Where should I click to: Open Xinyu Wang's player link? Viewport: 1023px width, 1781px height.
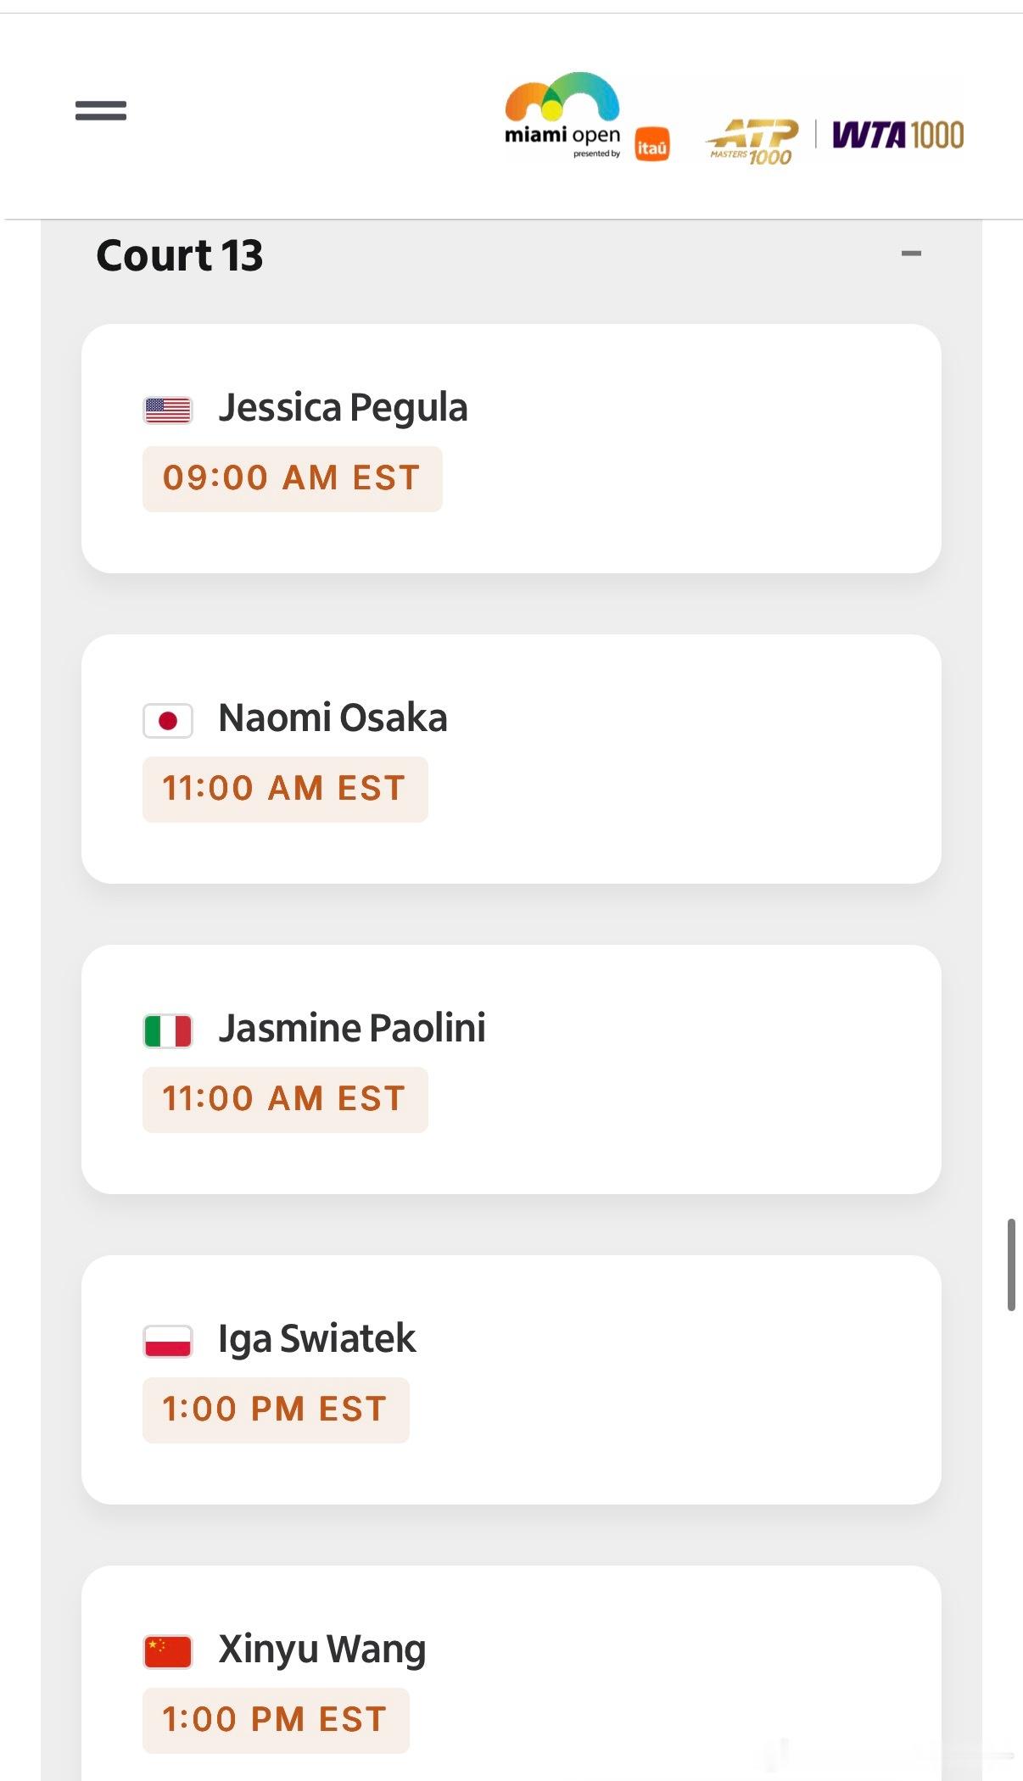[322, 1650]
